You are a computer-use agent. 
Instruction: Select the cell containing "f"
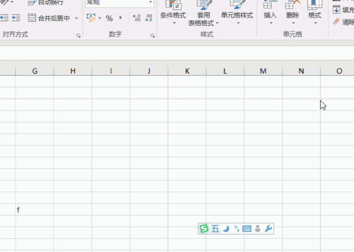(x=35, y=209)
